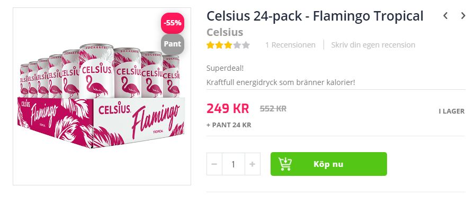
Task: Enlarge the Celsius Flamingo product image
Action: [102, 96]
